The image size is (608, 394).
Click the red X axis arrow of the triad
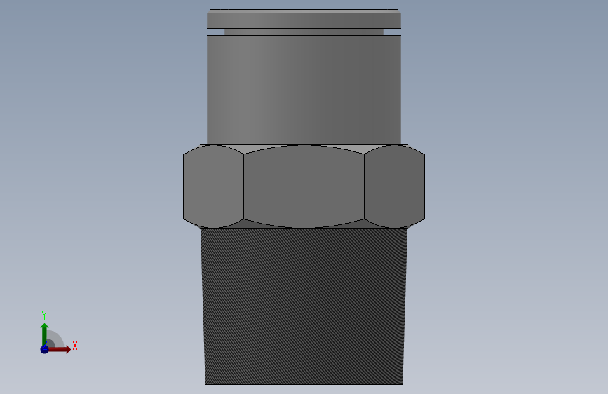59,349
